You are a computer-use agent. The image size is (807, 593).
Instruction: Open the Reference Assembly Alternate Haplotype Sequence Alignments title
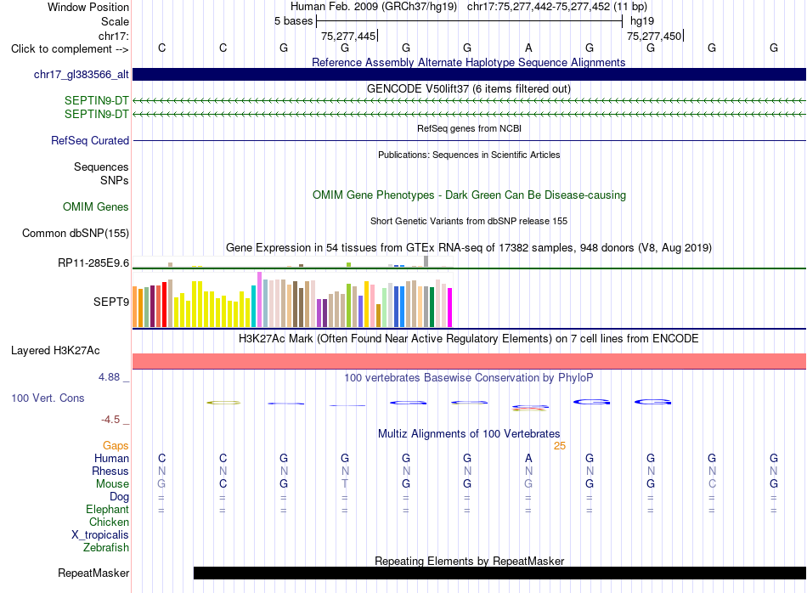(x=468, y=62)
